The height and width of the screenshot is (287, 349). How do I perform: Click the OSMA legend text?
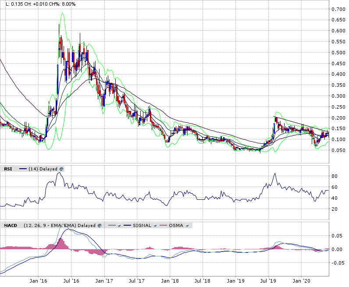click(x=177, y=226)
